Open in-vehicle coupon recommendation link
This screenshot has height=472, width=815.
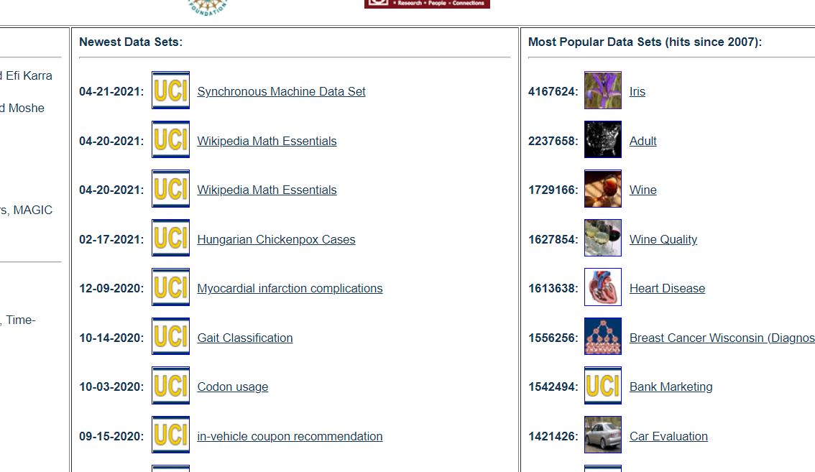290,436
